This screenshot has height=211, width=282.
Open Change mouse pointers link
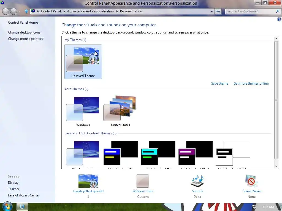[x=25, y=38]
